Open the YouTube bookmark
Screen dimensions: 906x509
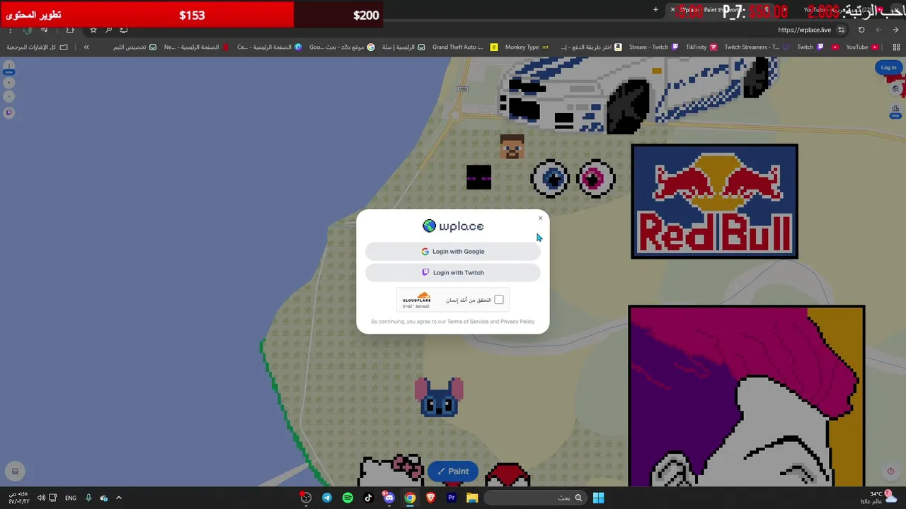(861, 47)
